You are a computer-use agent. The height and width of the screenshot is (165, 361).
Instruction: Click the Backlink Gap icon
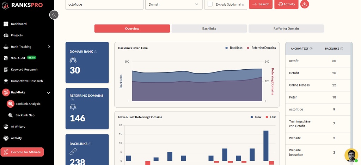11,115
